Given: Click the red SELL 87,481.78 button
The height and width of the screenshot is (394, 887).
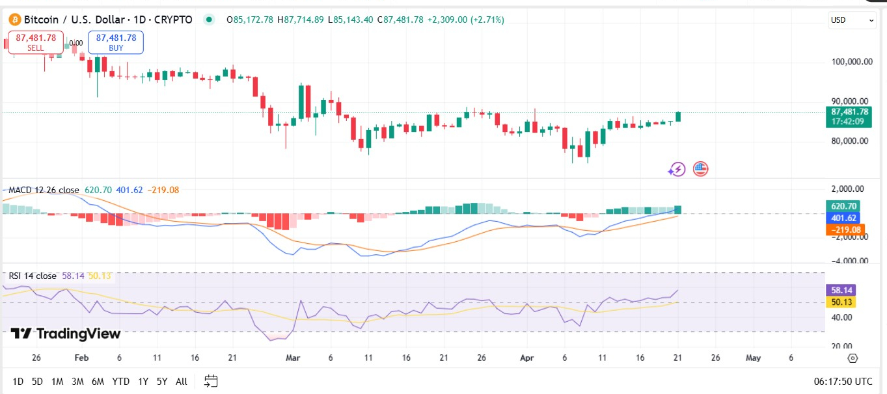Looking at the screenshot, I should click(36, 42).
